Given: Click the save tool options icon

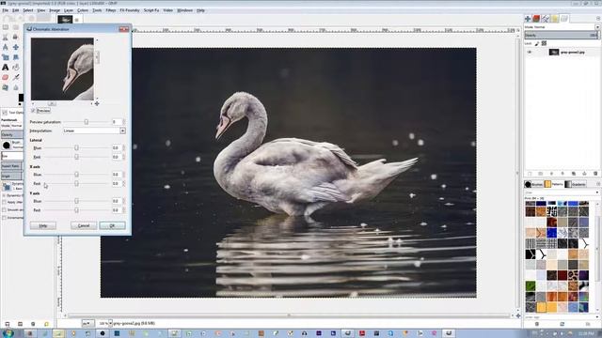Looking at the screenshot, I should 7,324.
